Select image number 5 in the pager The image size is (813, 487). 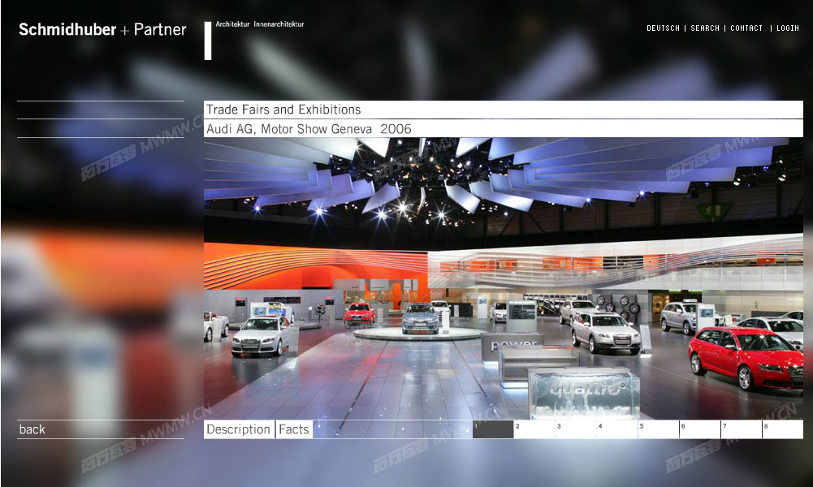(x=659, y=429)
